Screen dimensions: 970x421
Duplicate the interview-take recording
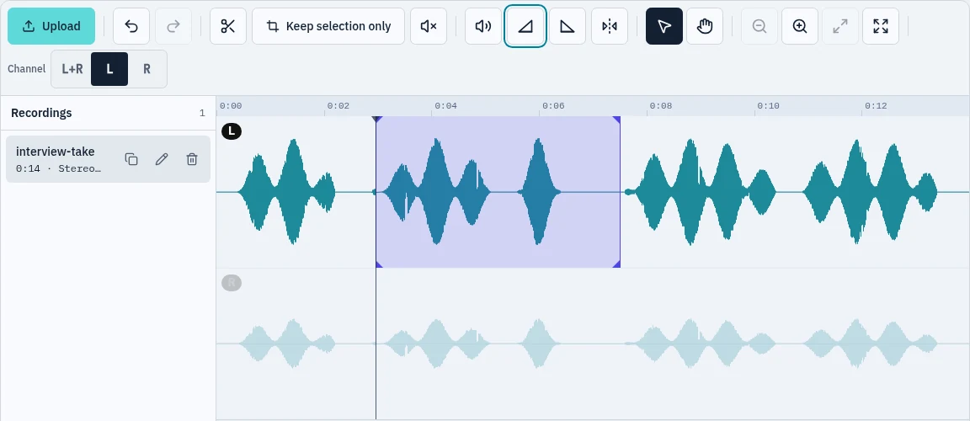[131, 159]
